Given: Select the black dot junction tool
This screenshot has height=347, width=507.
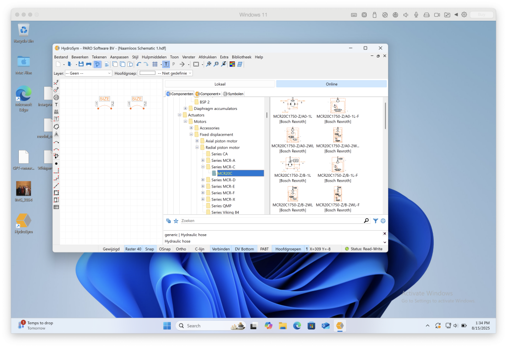Looking at the screenshot, I should tap(56, 164).
